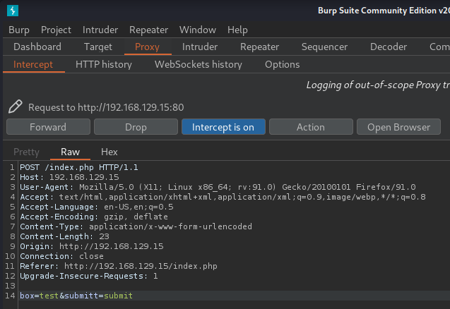The height and width of the screenshot is (309, 450).
Task: Click the Content-Length: 23 line
Action: (64, 236)
